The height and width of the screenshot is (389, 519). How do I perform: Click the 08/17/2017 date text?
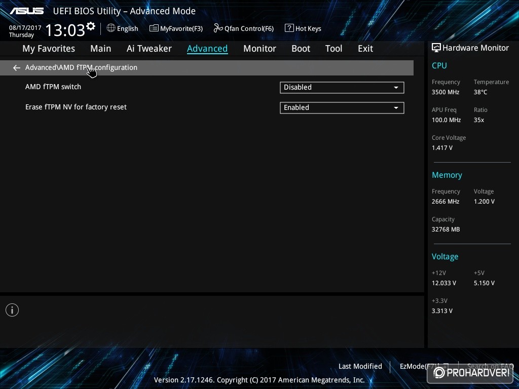[x=25, y=28]
